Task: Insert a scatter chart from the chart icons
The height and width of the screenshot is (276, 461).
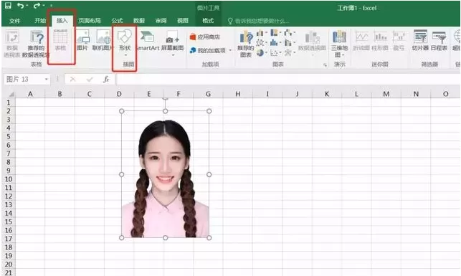Action: [274, 53]
